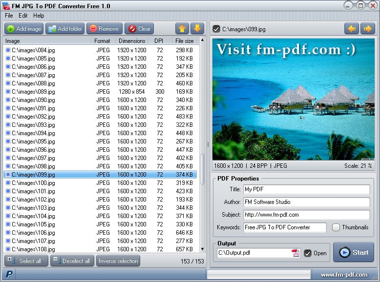The image size is (380, 282).
Task: Select row C:\images\086.jpg
Action: (100, 66)
